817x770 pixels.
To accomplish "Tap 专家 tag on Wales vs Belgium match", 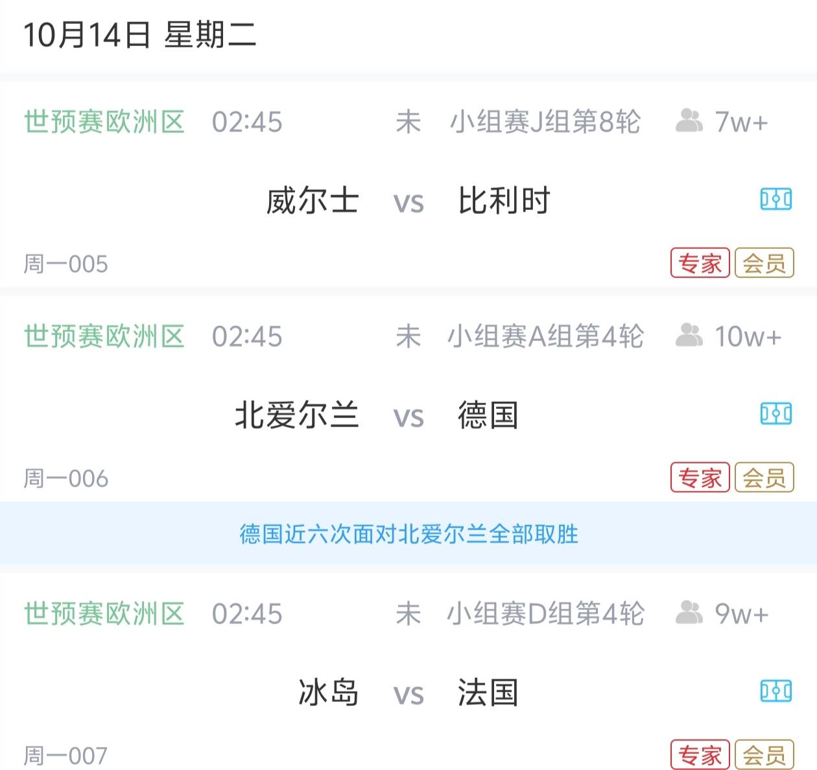I will [x=700, y=263].
